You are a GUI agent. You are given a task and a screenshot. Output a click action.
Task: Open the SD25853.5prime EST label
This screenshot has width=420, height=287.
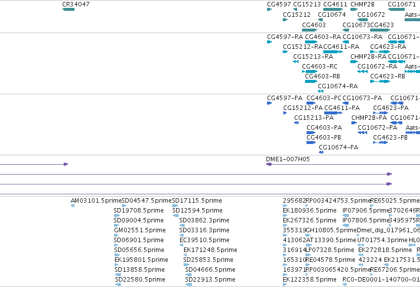(208, 260)
